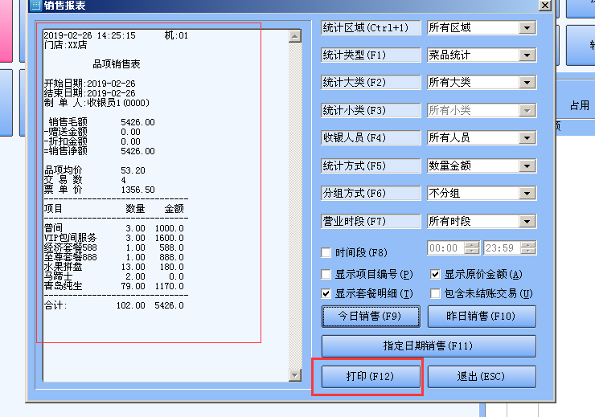Disable 显示套餐明细 checkbox
This screenshot has width=595, height=417.
(x=326, y=294)
